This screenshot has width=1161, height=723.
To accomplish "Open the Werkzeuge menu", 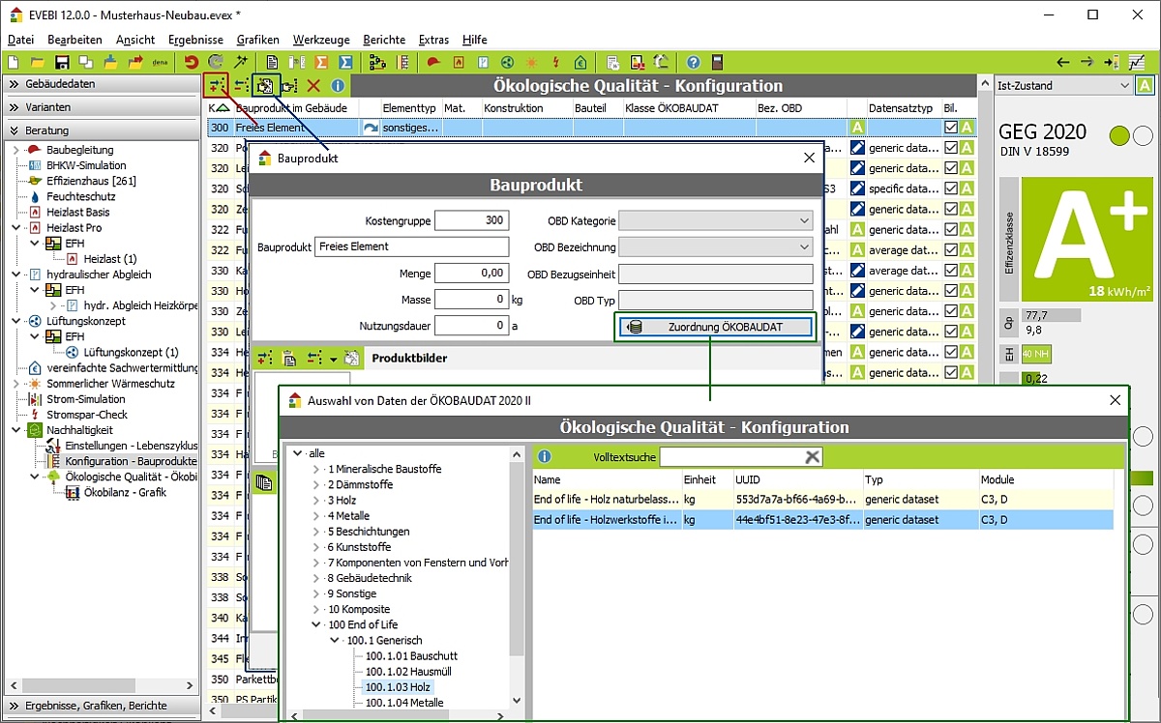I will coord(321,40).
